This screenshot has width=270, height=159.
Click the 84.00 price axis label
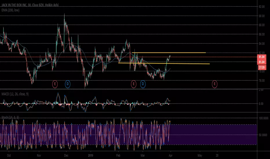(262, 44)
